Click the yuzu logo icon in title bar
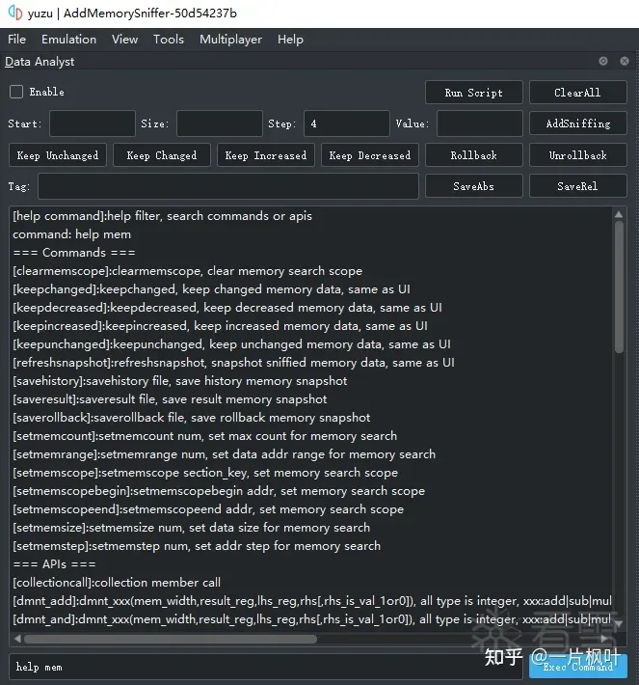This screenshot has height=685, width=639. click(x=15, y=13)
